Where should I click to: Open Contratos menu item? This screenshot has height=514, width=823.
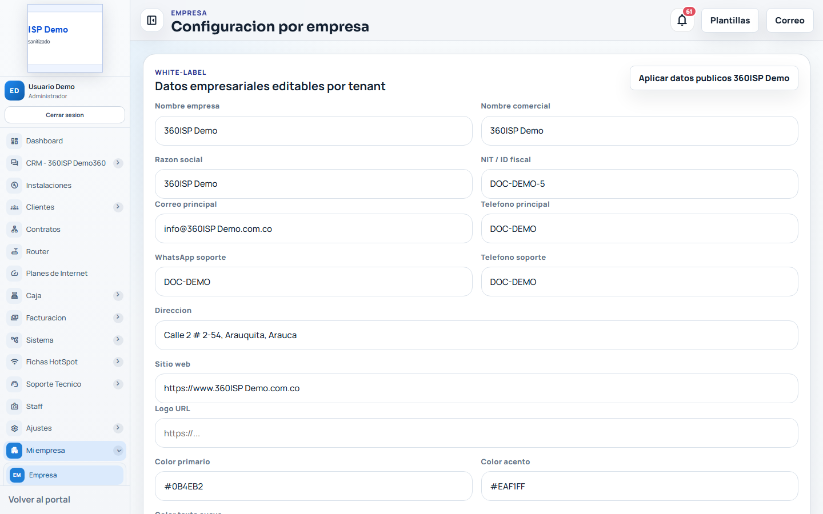pyautogui.click(x=65, y=230)
